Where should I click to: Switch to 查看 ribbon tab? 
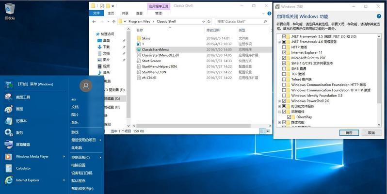coord(139,13)
